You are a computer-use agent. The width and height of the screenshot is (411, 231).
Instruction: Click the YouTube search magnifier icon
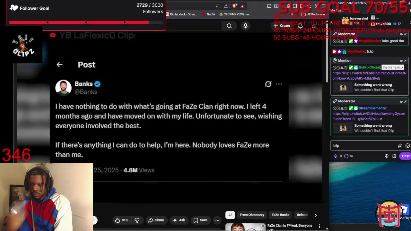point(229,26)
